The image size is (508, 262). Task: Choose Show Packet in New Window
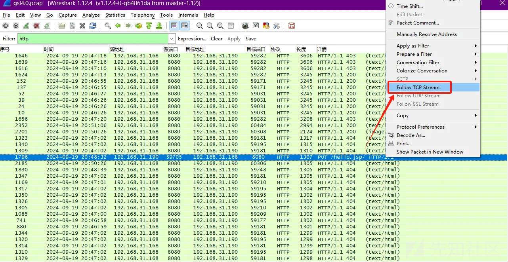[433, 152]
